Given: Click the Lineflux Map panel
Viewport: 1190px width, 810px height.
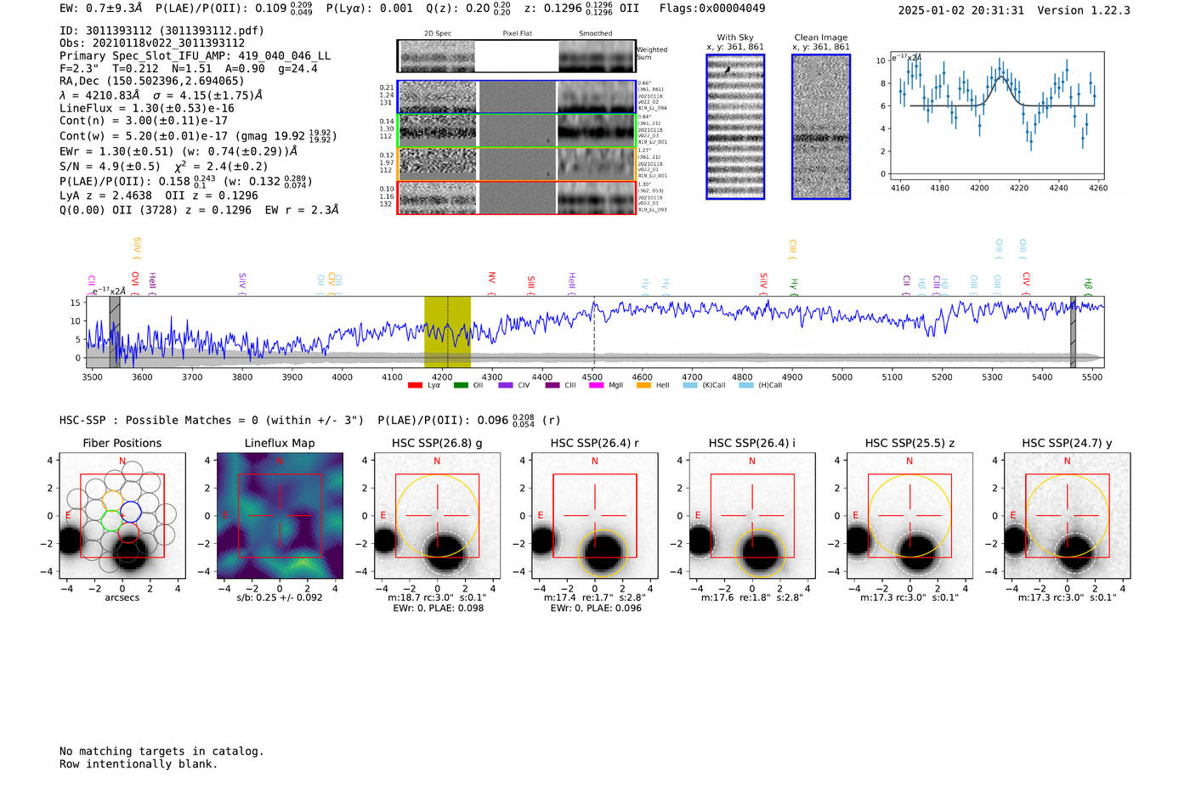Looking at the screenshot, I should click(x=280, y=515).
